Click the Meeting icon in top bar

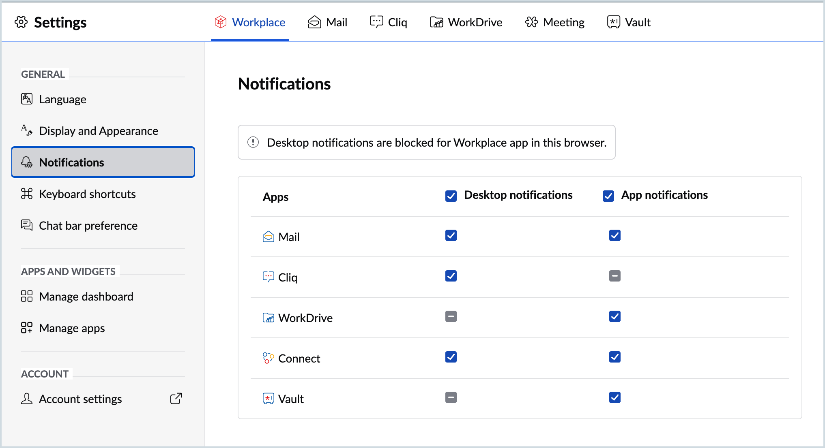(x=531, y=22)
